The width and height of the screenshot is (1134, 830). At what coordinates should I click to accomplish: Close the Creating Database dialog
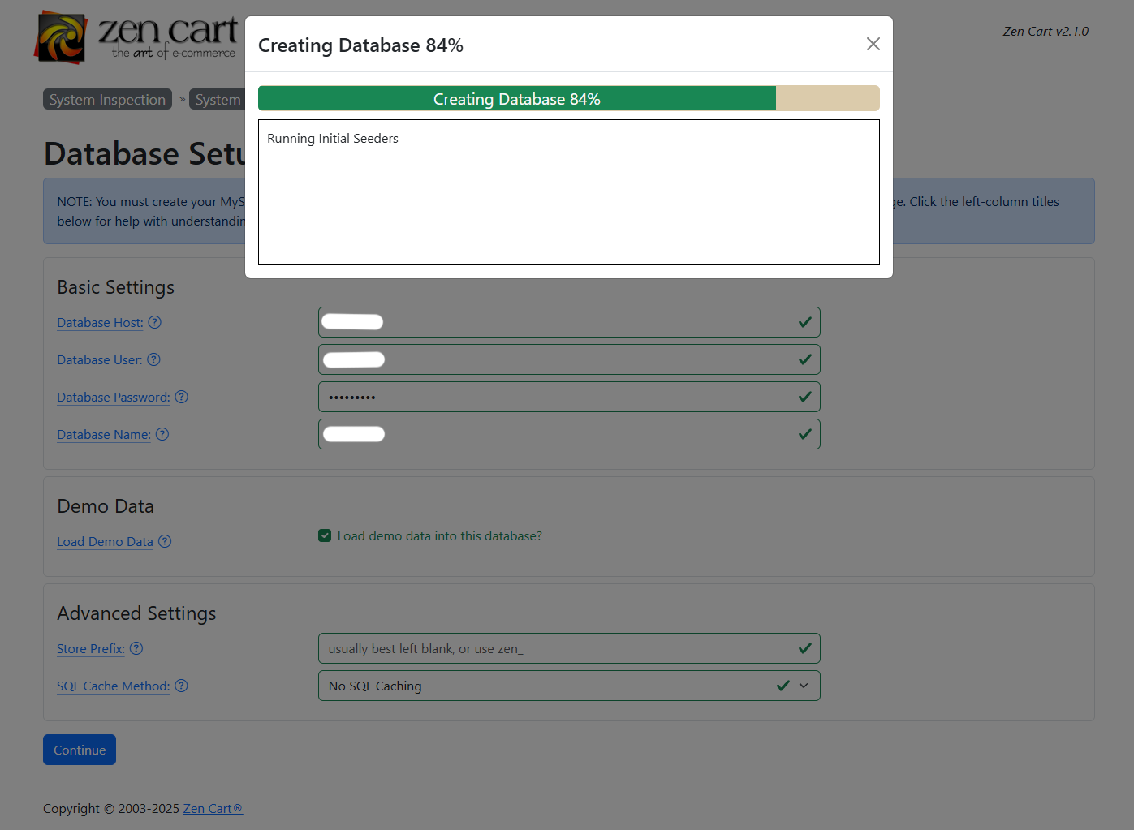tap(873, 44)
